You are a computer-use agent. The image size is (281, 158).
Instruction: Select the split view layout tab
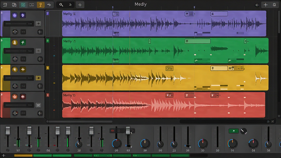(x=32, y=5)
